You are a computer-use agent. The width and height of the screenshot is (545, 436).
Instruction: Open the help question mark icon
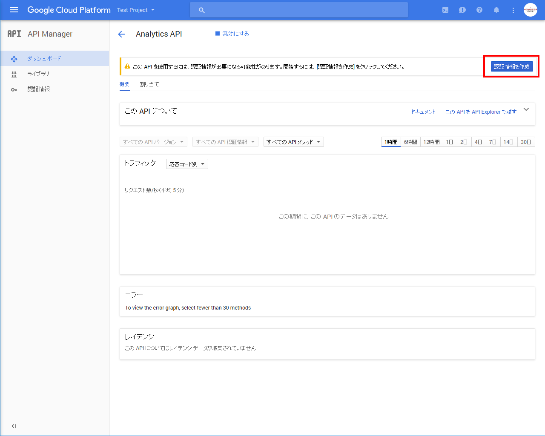(x=479, y=10)
